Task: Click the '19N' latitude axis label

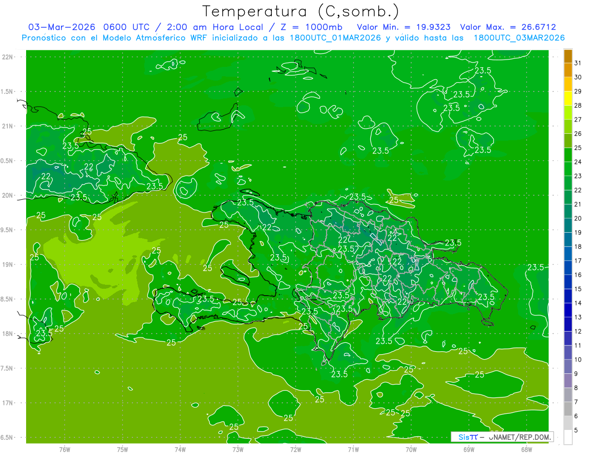Action: [7, 264]
